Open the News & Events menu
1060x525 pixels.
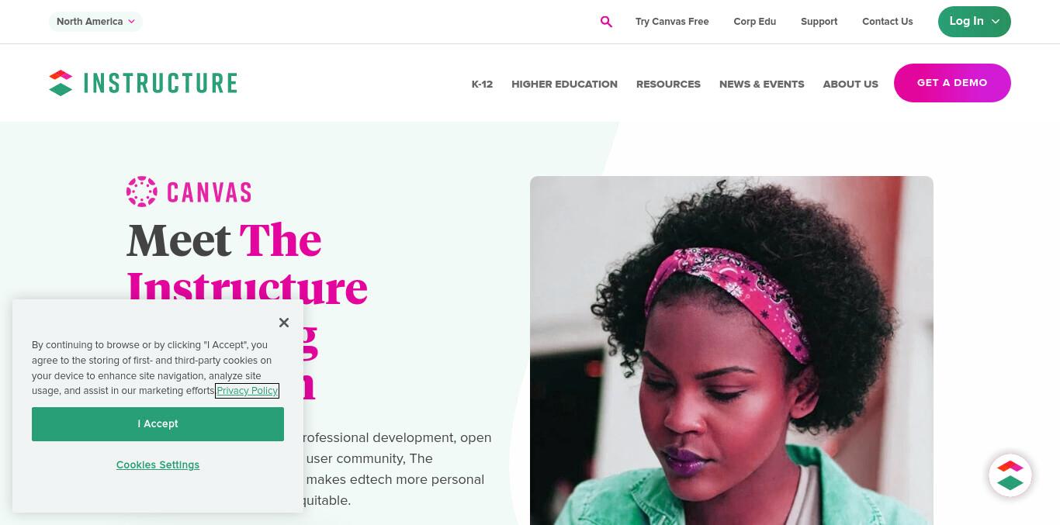tap(761, 84)
